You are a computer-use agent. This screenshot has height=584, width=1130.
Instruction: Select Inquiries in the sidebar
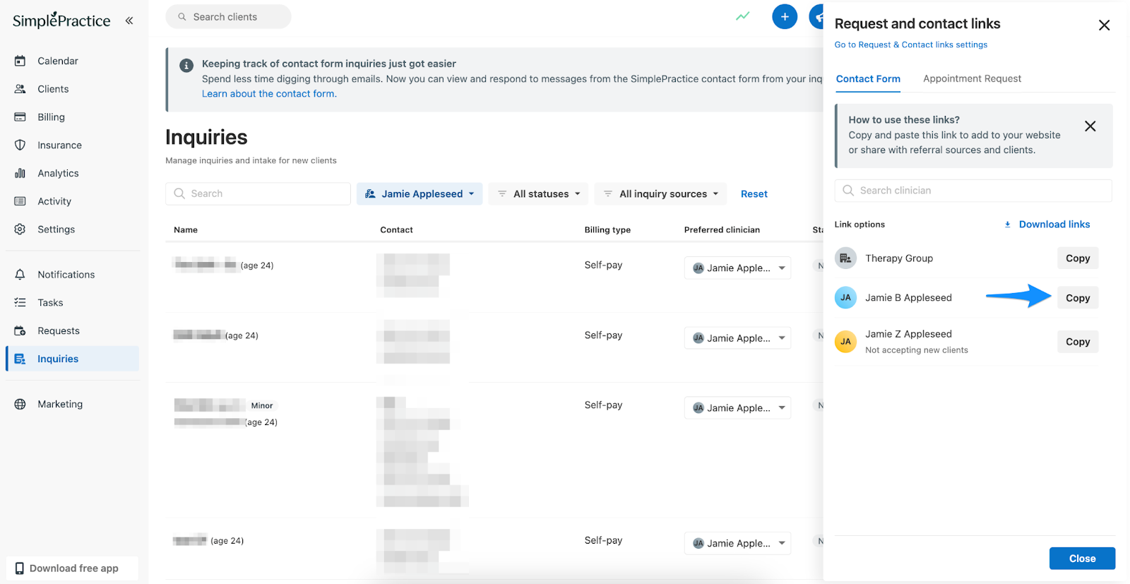pos(73,359)
